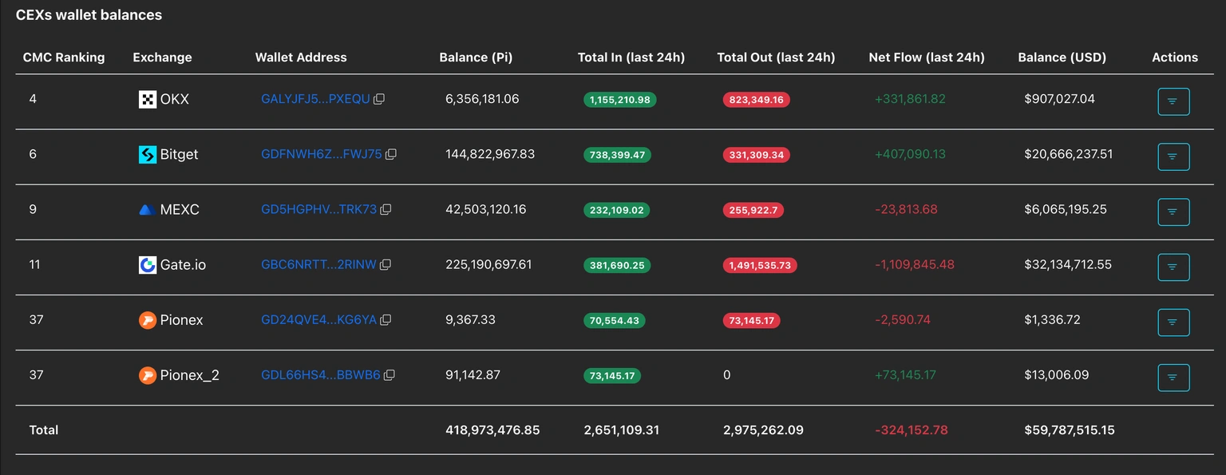Click the Pionex exchange logo

pyautogui.click(x=146, y=319)
